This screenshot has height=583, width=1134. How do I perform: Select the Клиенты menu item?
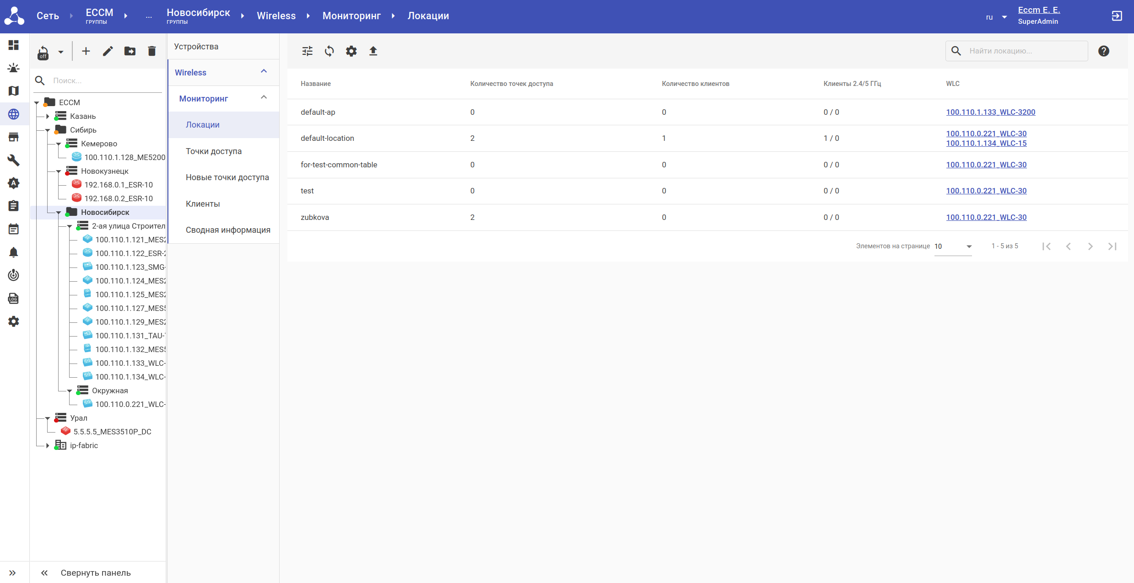click(203, 204)
